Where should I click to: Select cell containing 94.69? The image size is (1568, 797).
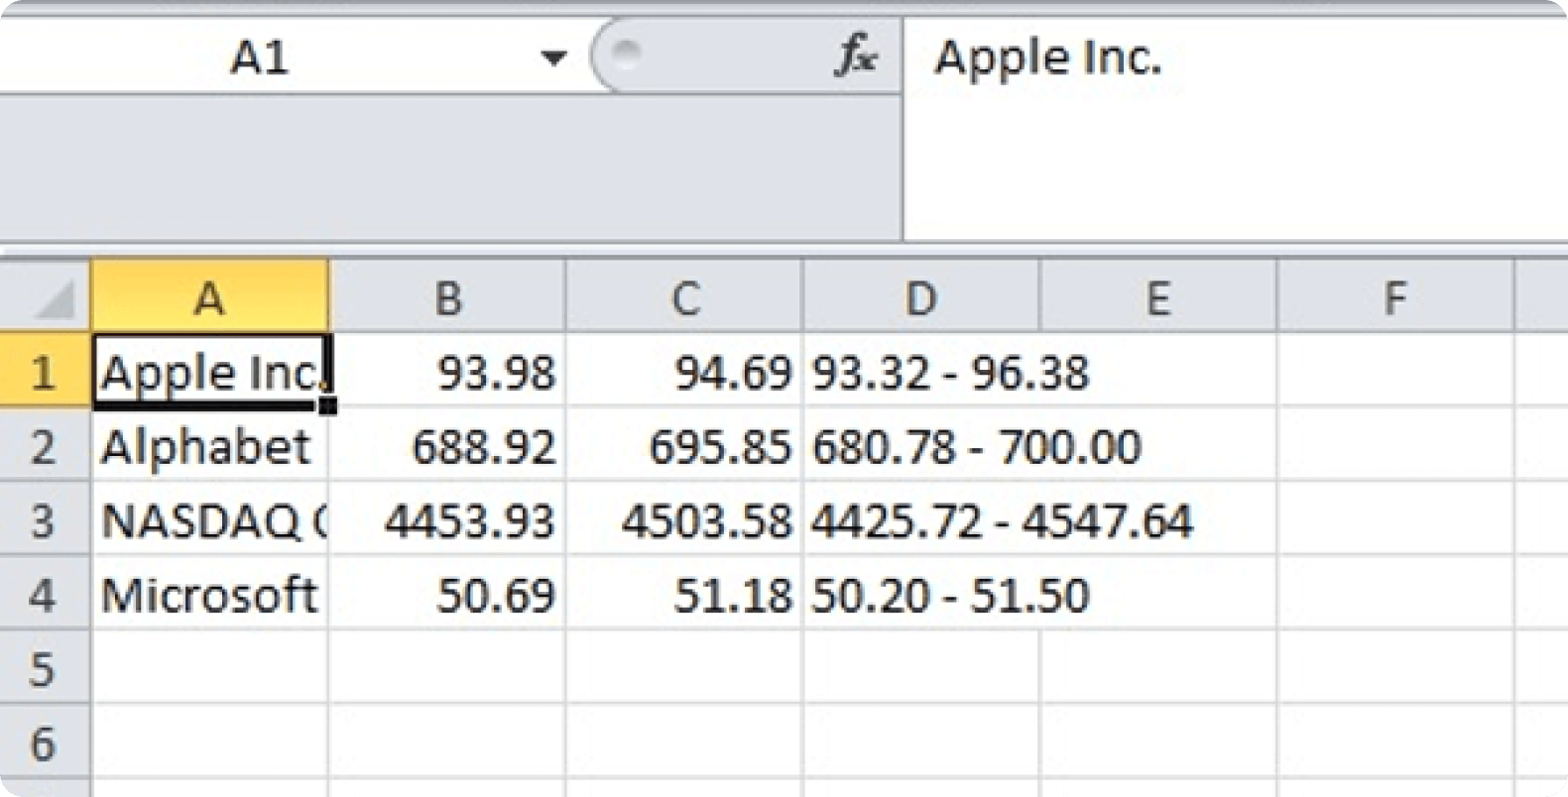(x=684, y=371)
